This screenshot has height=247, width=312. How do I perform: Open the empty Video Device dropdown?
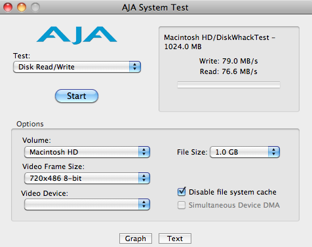tap(87, 204)
